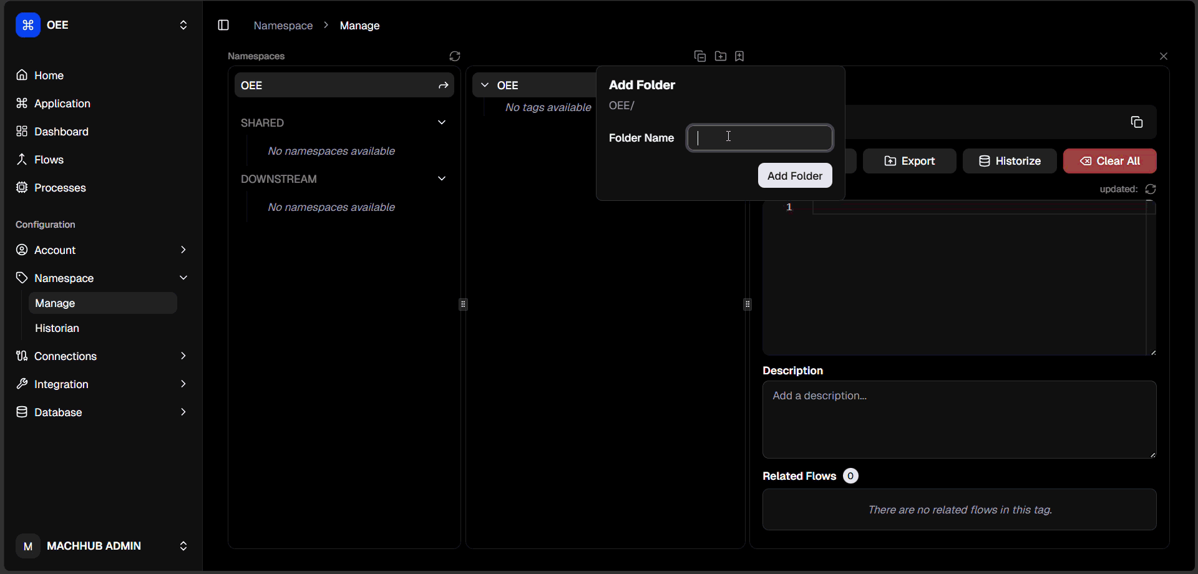This screenshot has width=1198, height=574.
Task: Click the 'OEE/' path text in popup
Action: [x=621, y=105]
